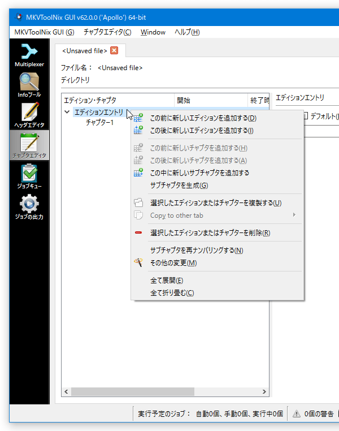Click the icon for add new edition before
The image size is (339, 431).
tap(138, 118)
